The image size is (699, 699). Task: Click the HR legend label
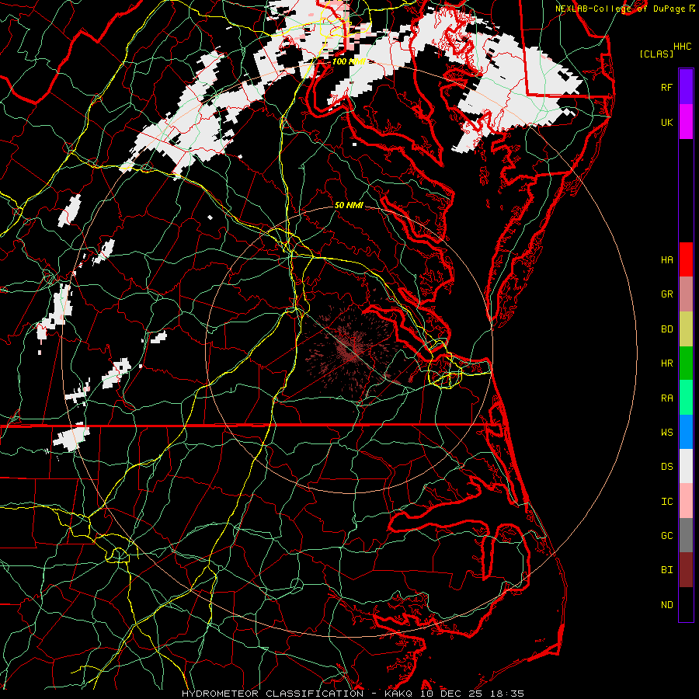(667, 363)
